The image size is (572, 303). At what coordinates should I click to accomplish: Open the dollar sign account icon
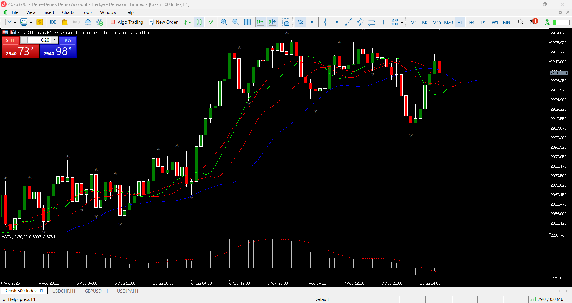click(x=40, y=22)
